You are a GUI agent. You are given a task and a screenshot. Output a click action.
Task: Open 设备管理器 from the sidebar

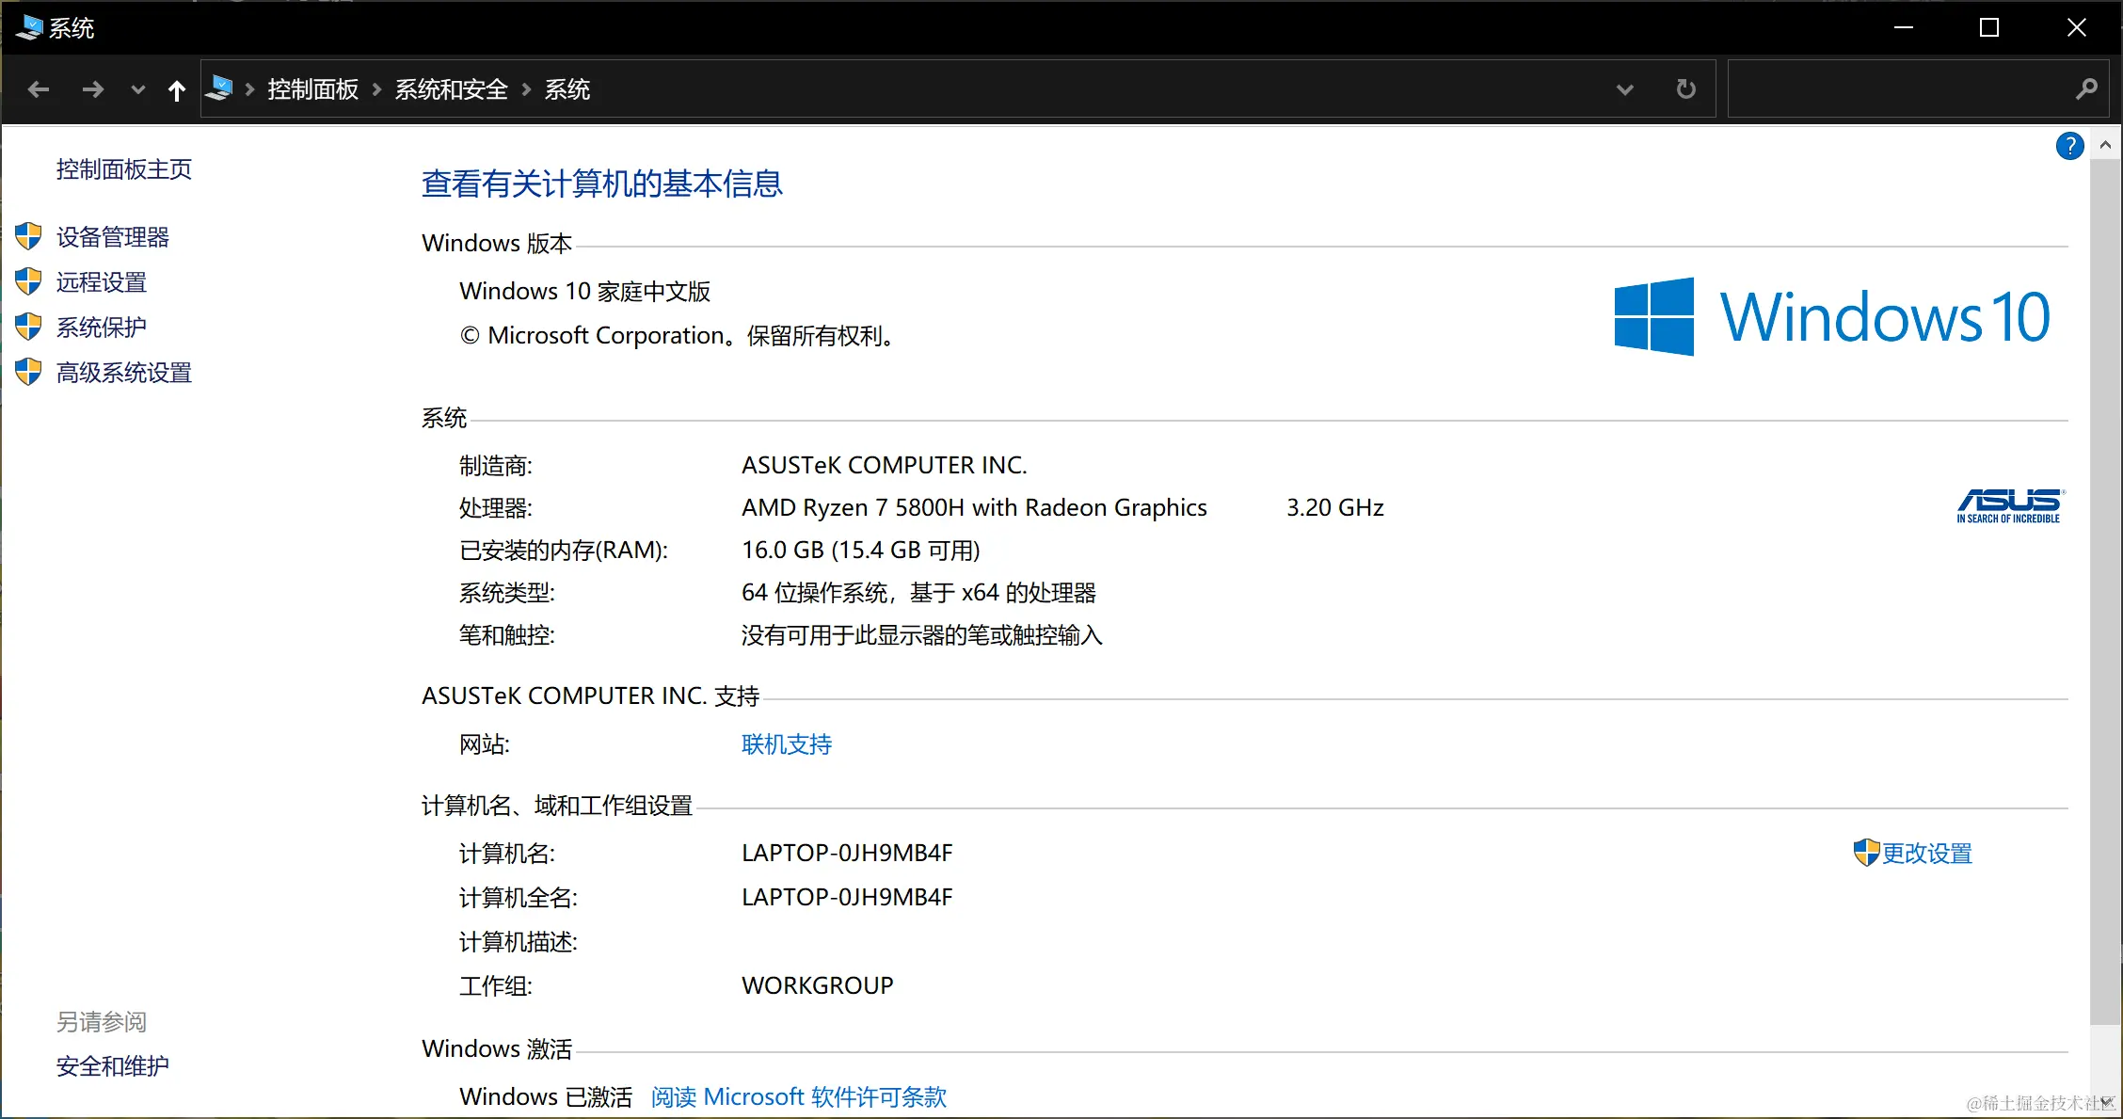pos(113,236)
